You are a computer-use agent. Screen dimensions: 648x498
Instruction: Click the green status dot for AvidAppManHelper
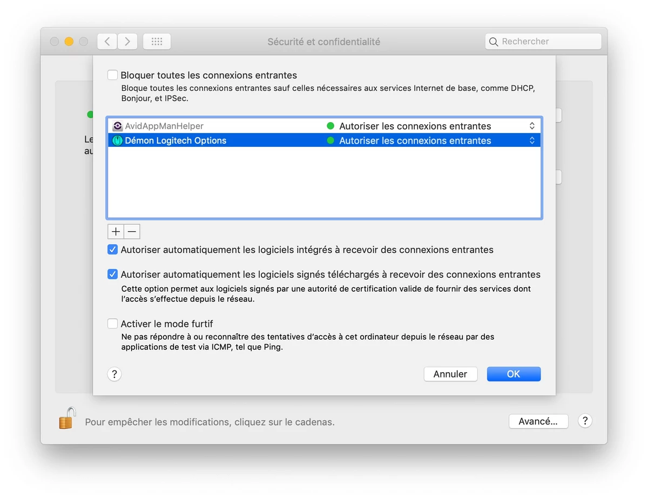(330, 126)
